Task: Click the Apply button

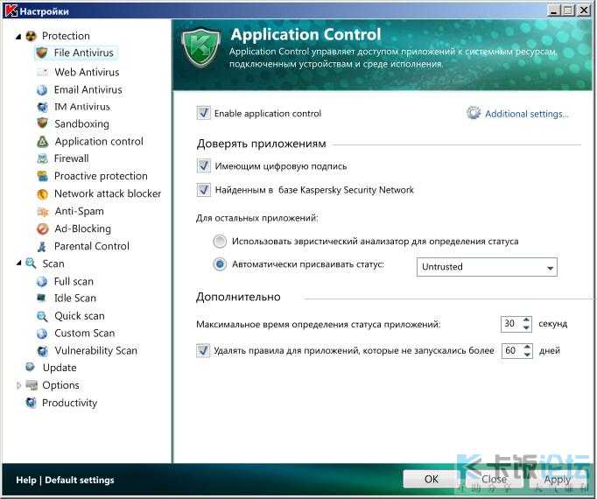Action: 557,479
